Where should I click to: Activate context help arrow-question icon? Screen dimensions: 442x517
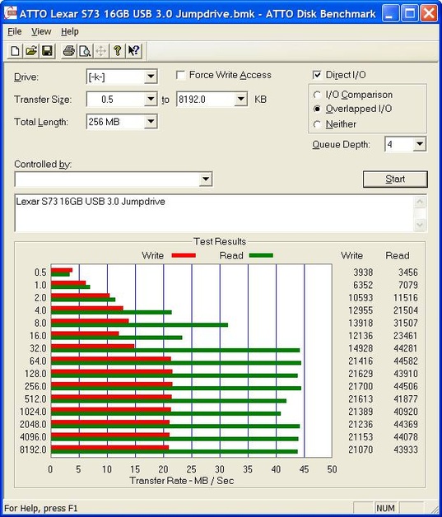[x=134, y=51]
